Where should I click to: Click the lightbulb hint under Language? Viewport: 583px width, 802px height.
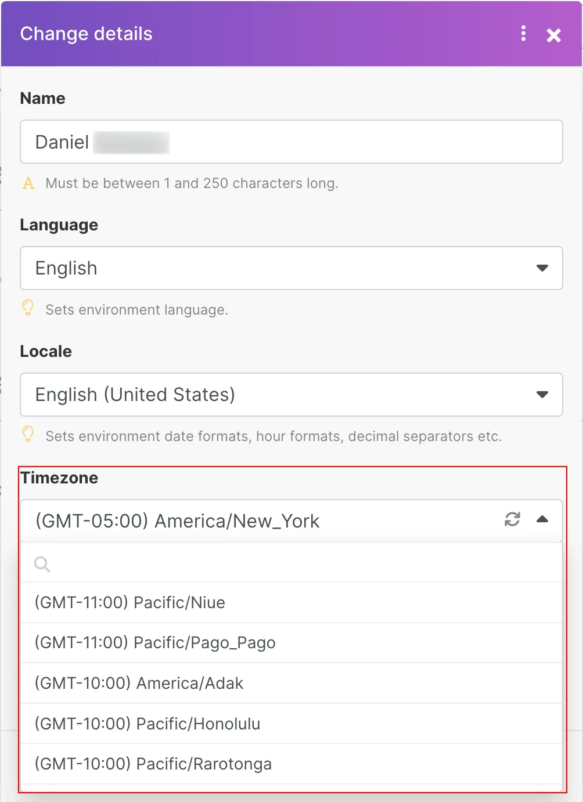(27, 308)
